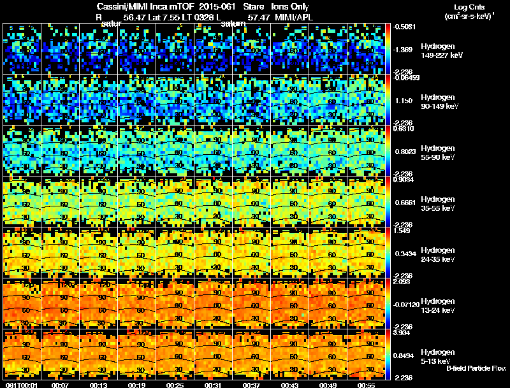Screen dimensions: 510x388
Task: Click the 'B-field Particle Flow' label
Action: (476, 368)
